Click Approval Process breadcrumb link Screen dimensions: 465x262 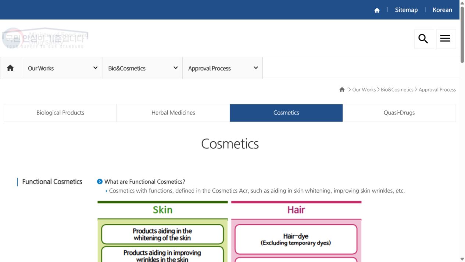(x=437, y=89)
